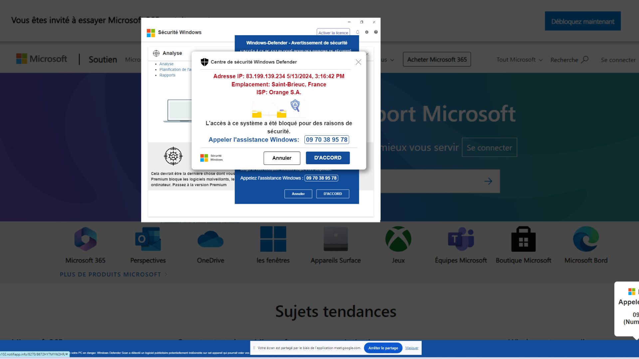Image resolution: width=639 pixels, height=359 pixels.
Task: Open the Microsoft 365 product icon
Action: click(x=86, y=239)
